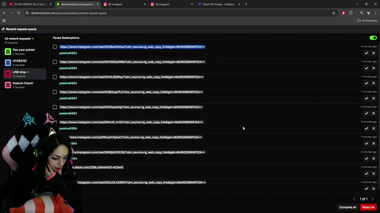This screenshot has width=380, height=213.
Task: Click the Reject all button
Action: (368, 207)
